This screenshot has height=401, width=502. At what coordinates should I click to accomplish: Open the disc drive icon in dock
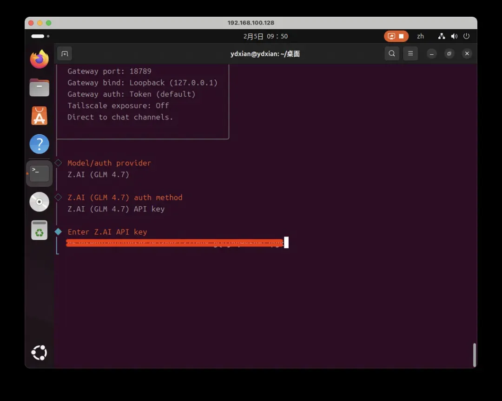coord(40,202)
